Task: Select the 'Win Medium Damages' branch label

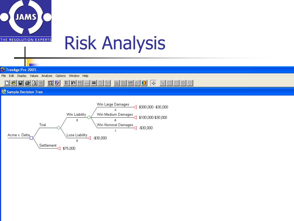Action: 115,115
